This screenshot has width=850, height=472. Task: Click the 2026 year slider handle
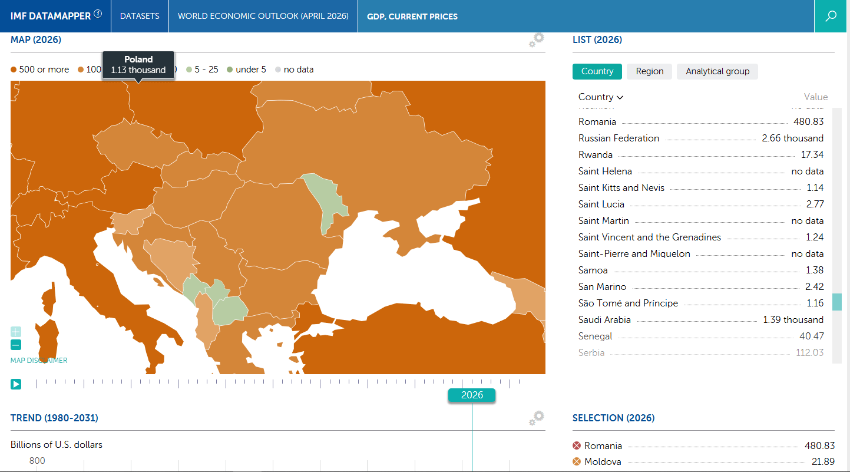(x=472, y=395)
